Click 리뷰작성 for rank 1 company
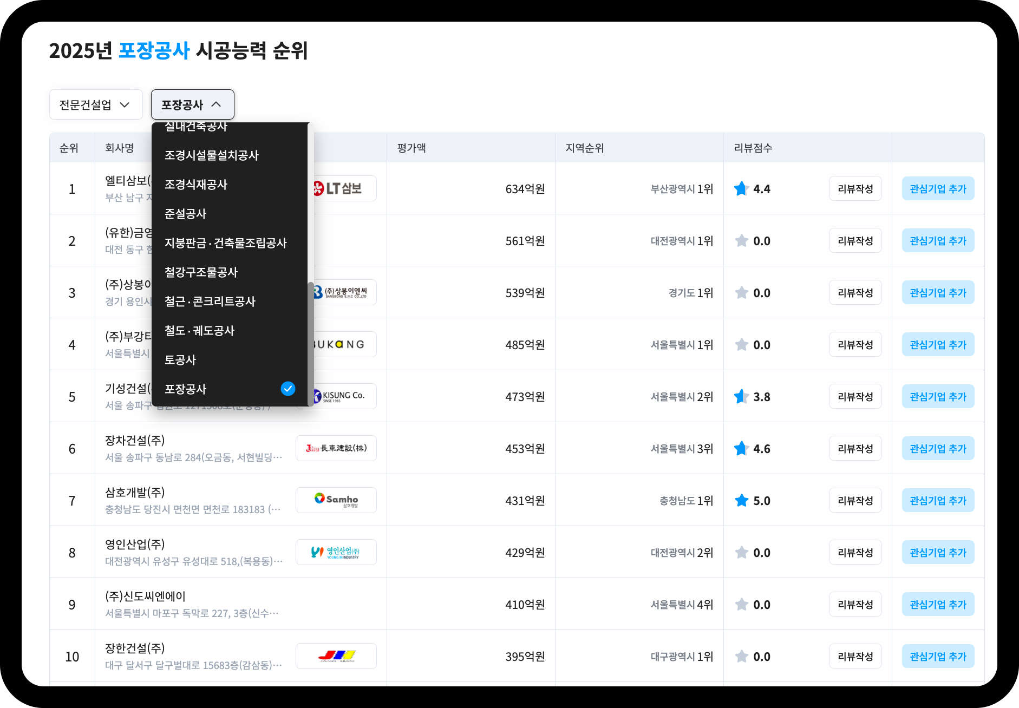 [x=855, y=188]
